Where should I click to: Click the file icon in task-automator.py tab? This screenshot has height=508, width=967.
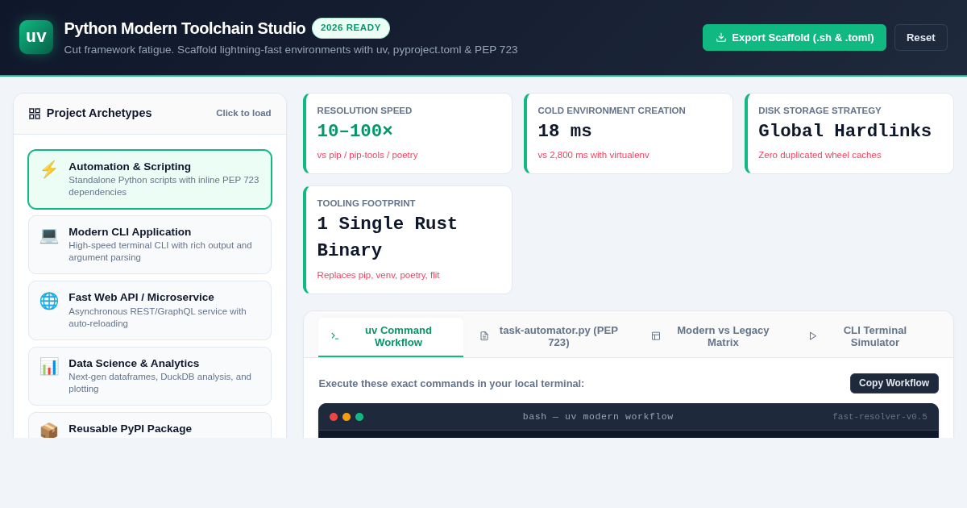(484, 336)
